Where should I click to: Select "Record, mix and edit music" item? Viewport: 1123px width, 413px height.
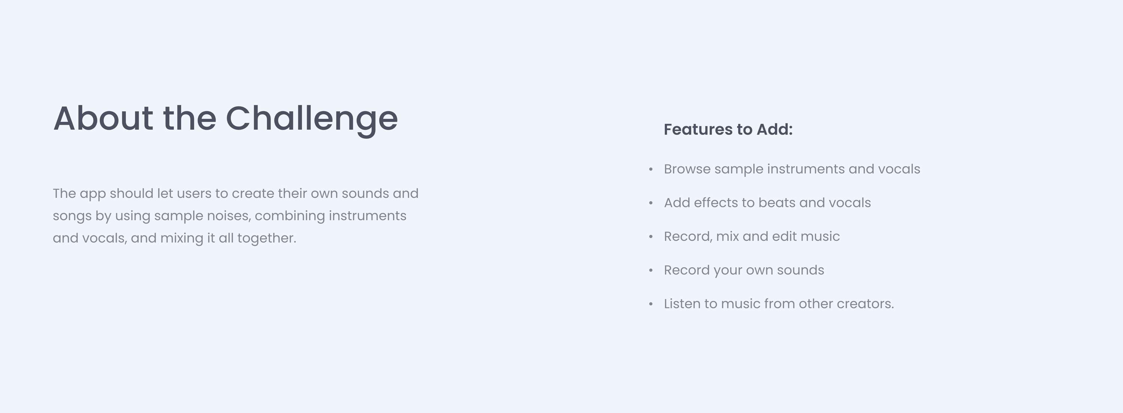752,236
